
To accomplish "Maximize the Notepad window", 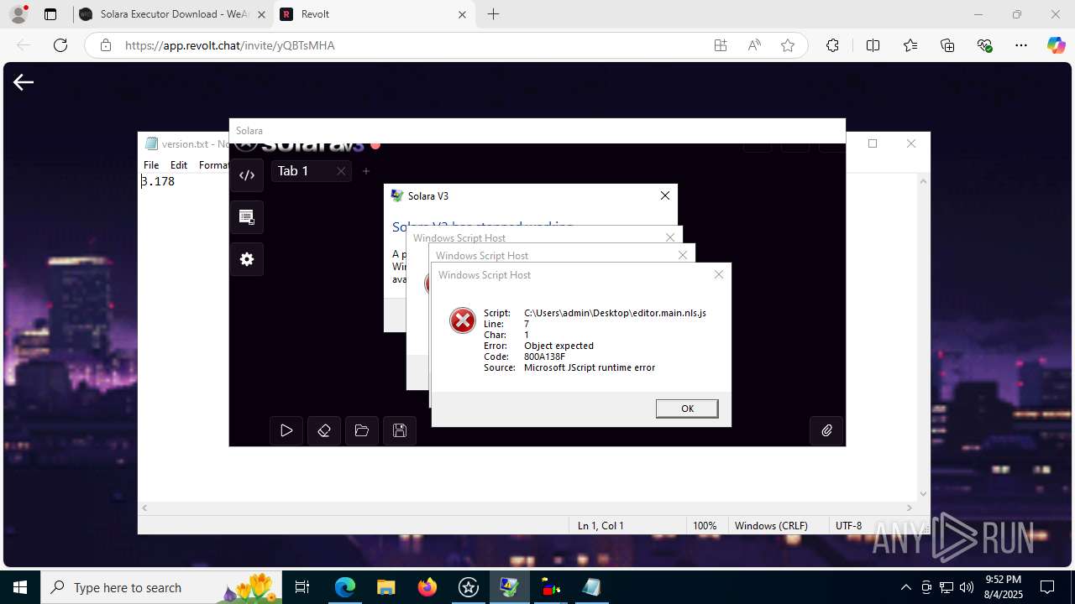I will 873,143.
